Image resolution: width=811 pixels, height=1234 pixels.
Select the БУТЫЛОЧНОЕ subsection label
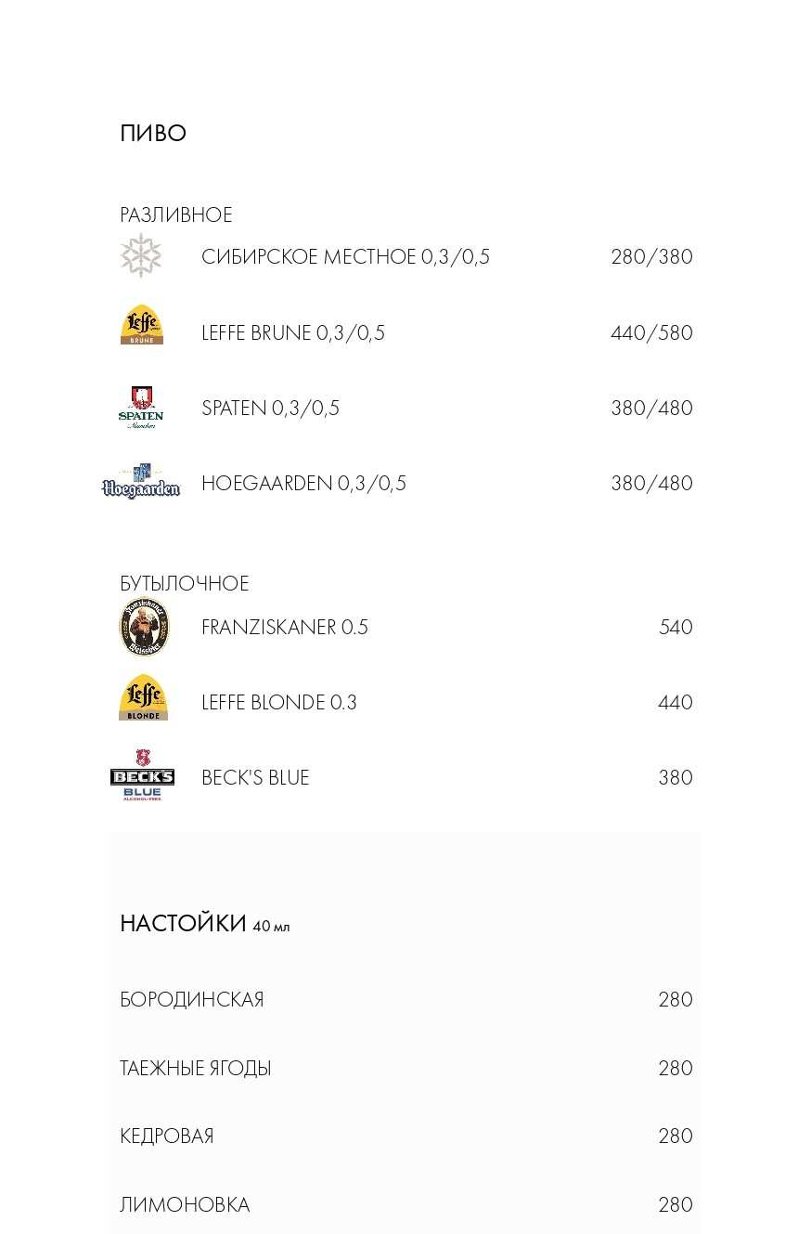[184, 584]
